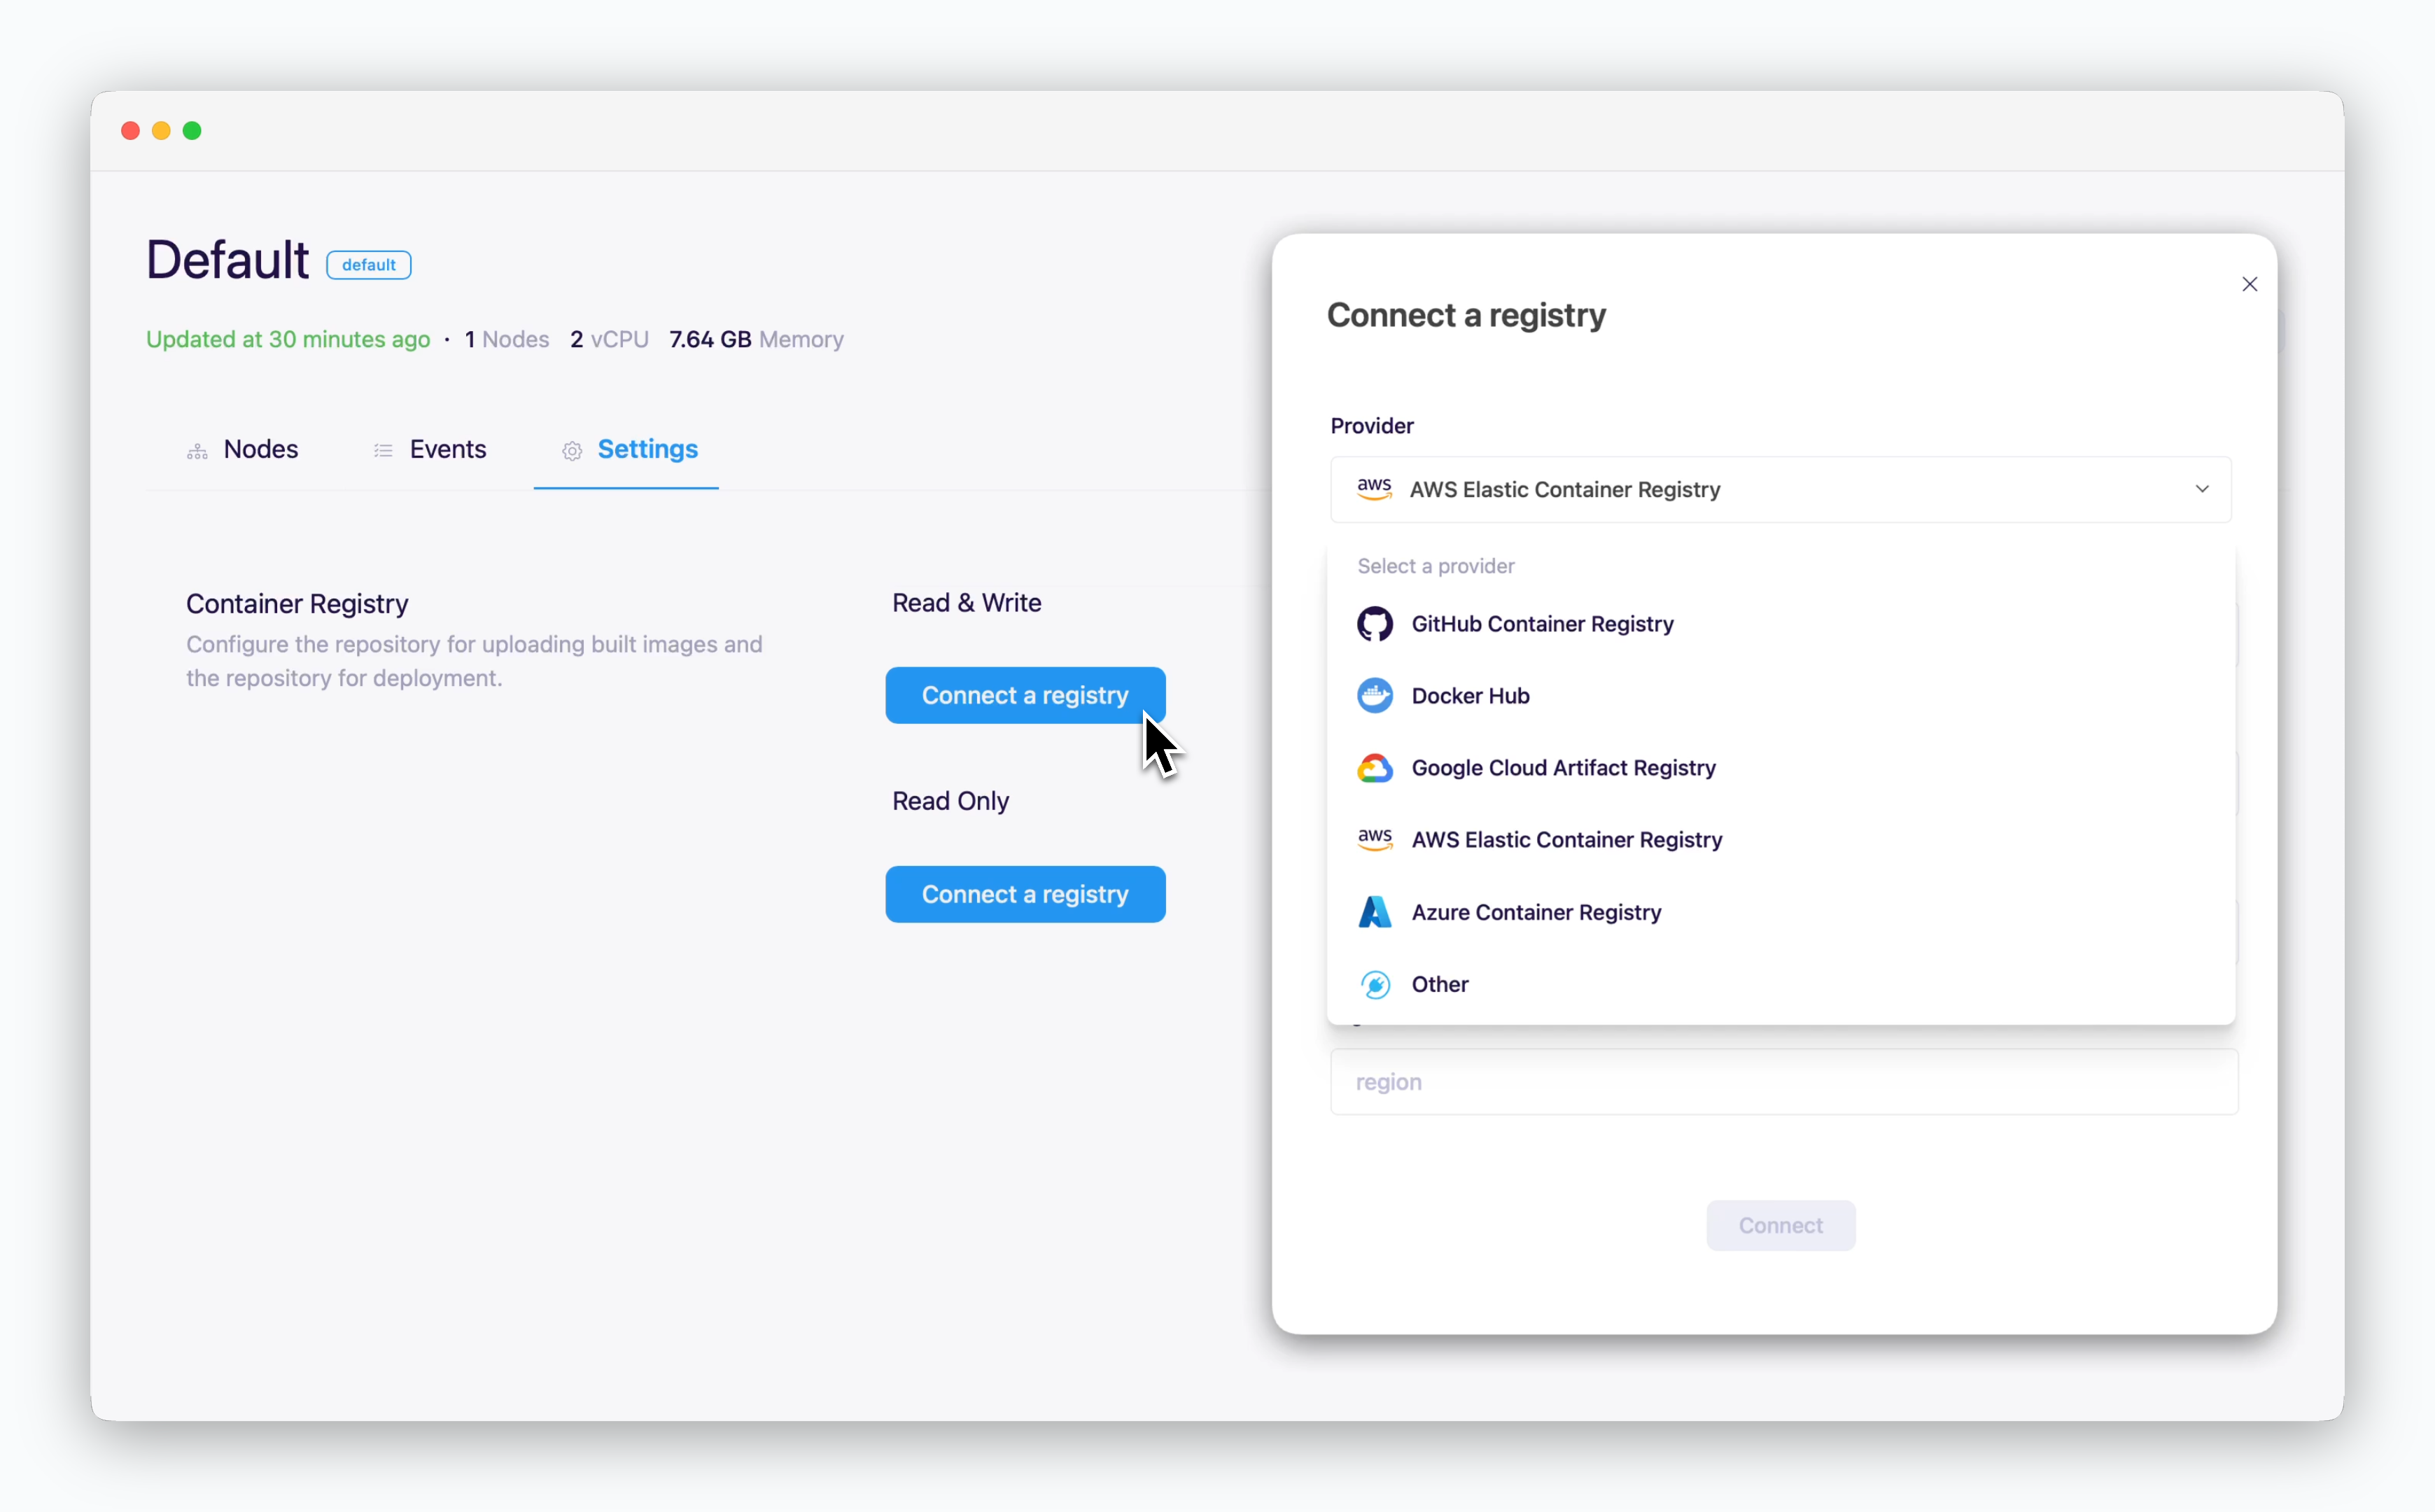Open the AWS Elastic Container Registry combo box

pos(1781,490)
